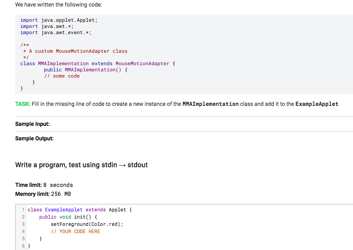Click the 'Time limit: 8 seconds' text
Screen dimensions: 353x250
(44, 185)
